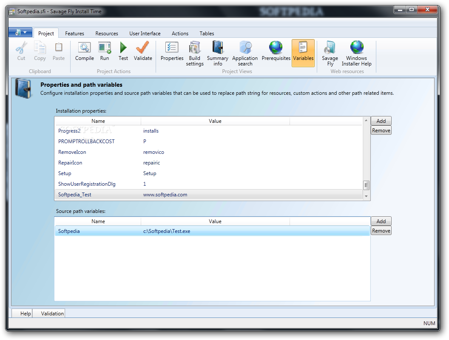Select the Setup property name
449x340 pixels.
[x=65, y=173]
